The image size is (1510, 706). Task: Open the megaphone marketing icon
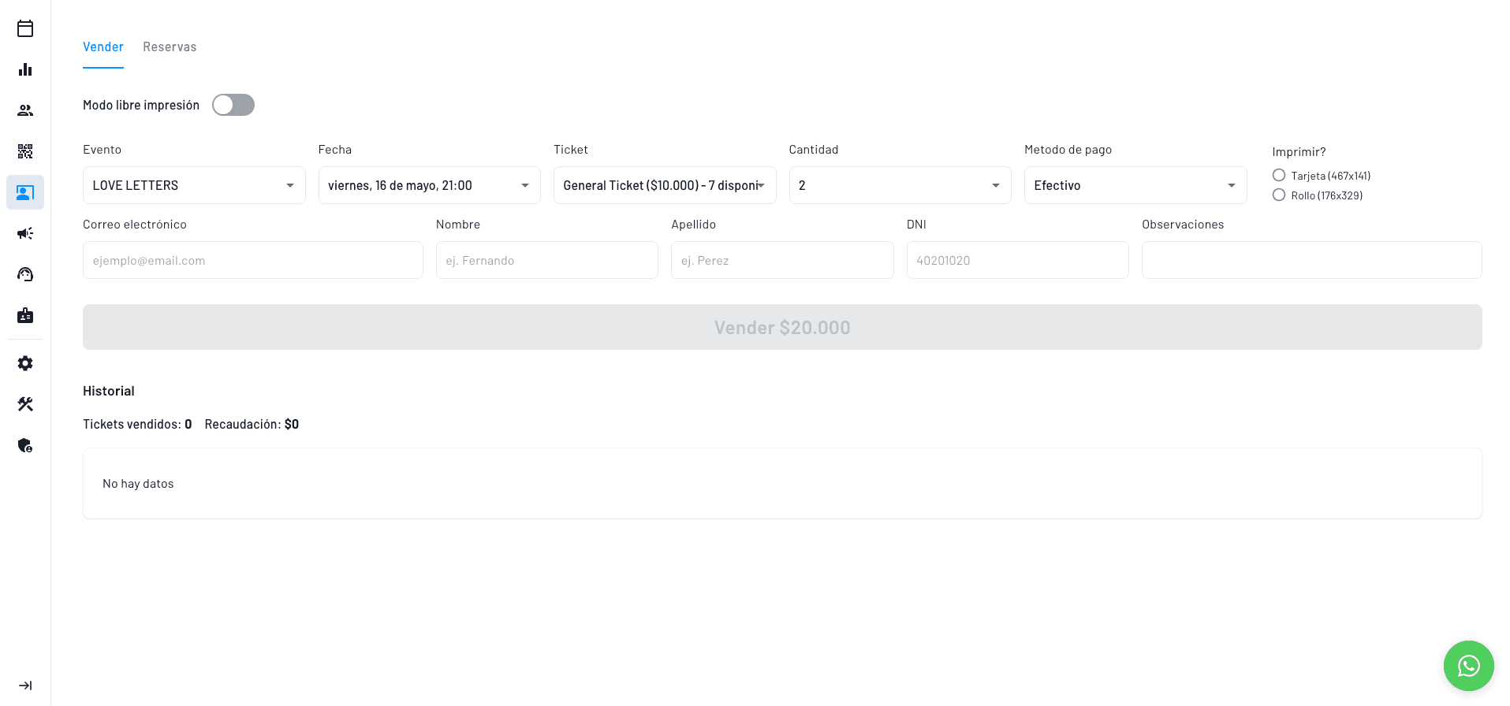point(25,233)
